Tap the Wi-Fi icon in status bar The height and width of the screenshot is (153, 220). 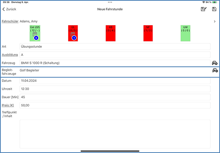[x=203, y=2]
